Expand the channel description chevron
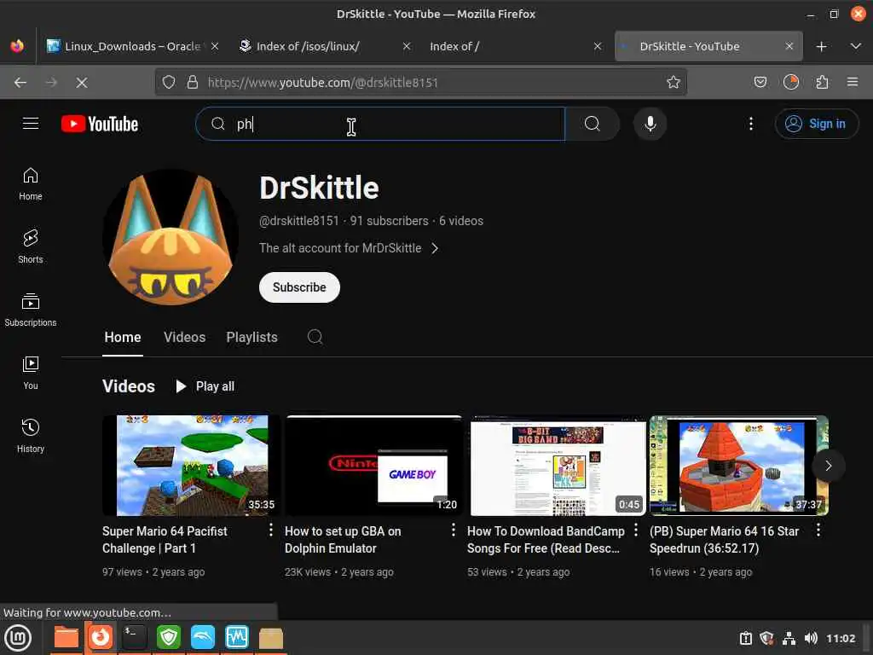The height and width of the screenshot is (655, 873). (x=435, y=248)
